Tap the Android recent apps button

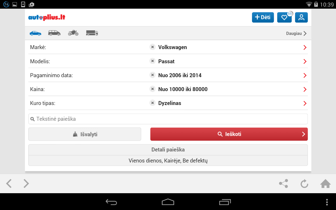click(x=225, y=202)
